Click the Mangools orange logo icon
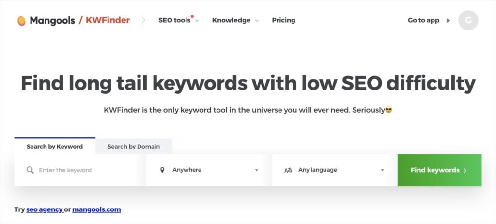This screenshot has width=496, height=224. coord(21,21)
